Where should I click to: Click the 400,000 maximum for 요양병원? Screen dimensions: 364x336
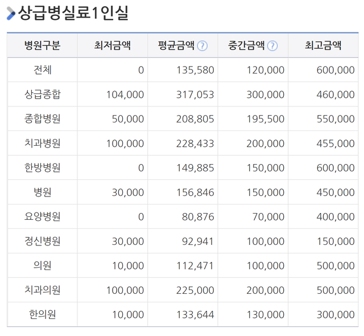pyautogui.click(x=336, y=217)
